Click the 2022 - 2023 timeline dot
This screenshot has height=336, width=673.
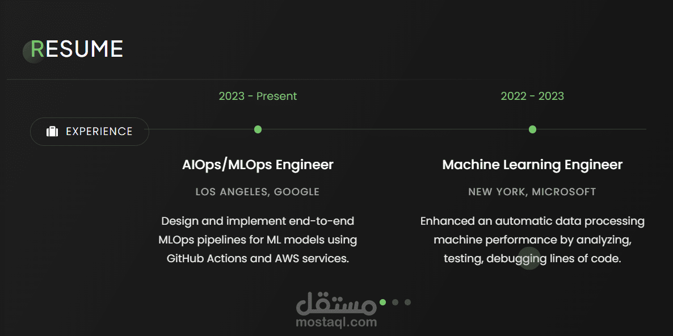pyautogui.click(x=532, y=129)
